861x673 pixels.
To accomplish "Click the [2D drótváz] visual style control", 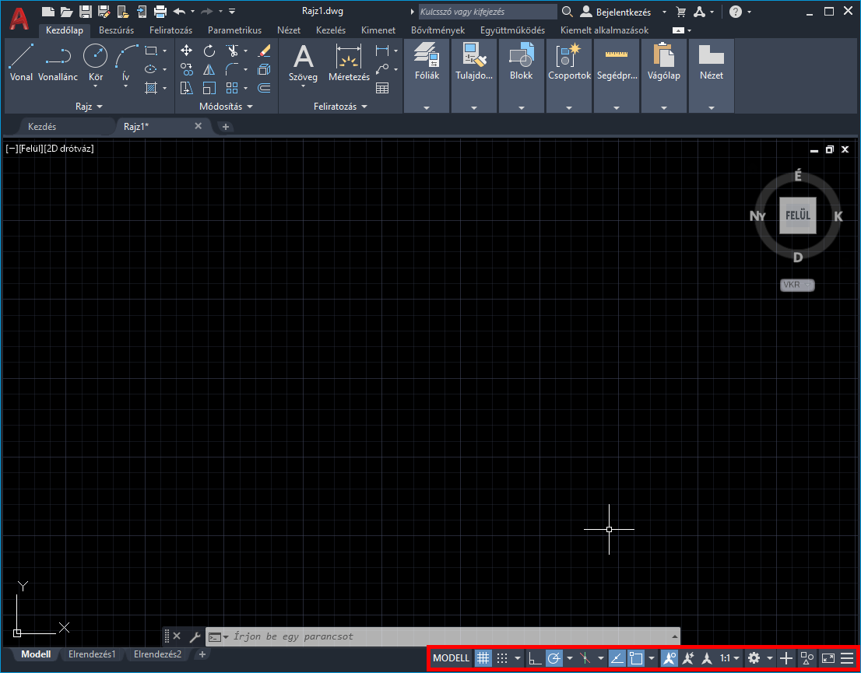I will [69, 148].
